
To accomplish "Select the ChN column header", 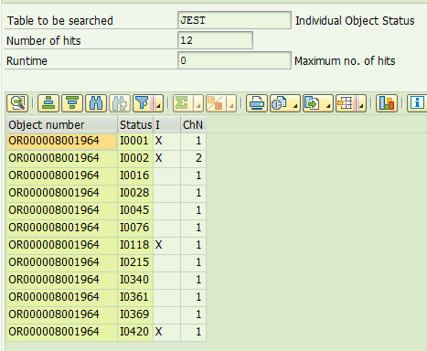I will click(x=193, y=125).
